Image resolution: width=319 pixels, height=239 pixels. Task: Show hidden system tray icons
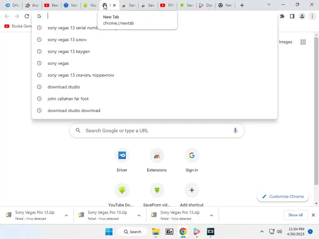(262, 232)
